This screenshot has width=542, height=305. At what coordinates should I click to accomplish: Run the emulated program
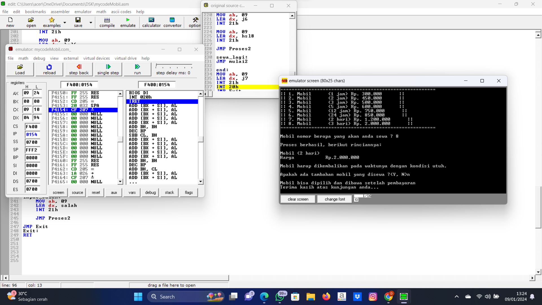[137, 69]
